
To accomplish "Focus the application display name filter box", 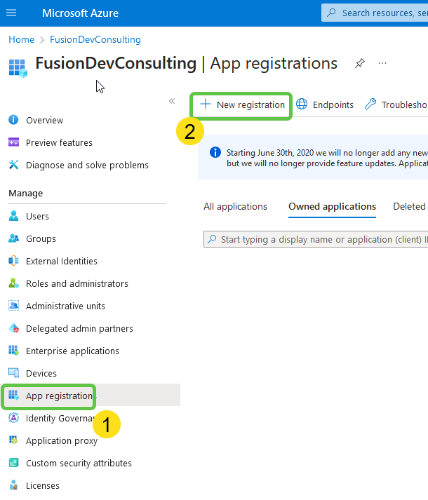I will tap(319, 239).
